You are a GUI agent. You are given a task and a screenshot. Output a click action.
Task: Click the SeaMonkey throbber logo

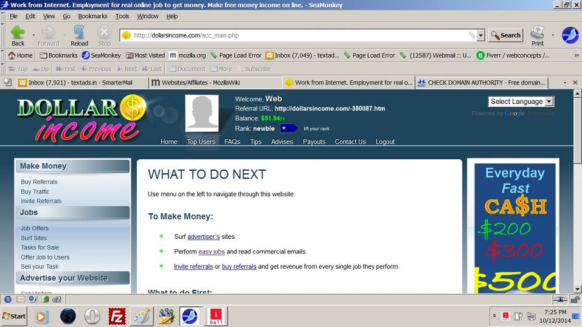(570, 35)
